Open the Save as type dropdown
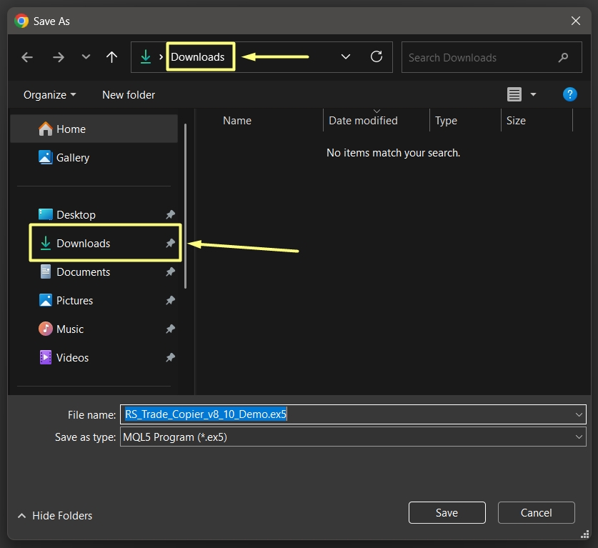The width and height of the screenshot is (598, 548). [578, 437]
